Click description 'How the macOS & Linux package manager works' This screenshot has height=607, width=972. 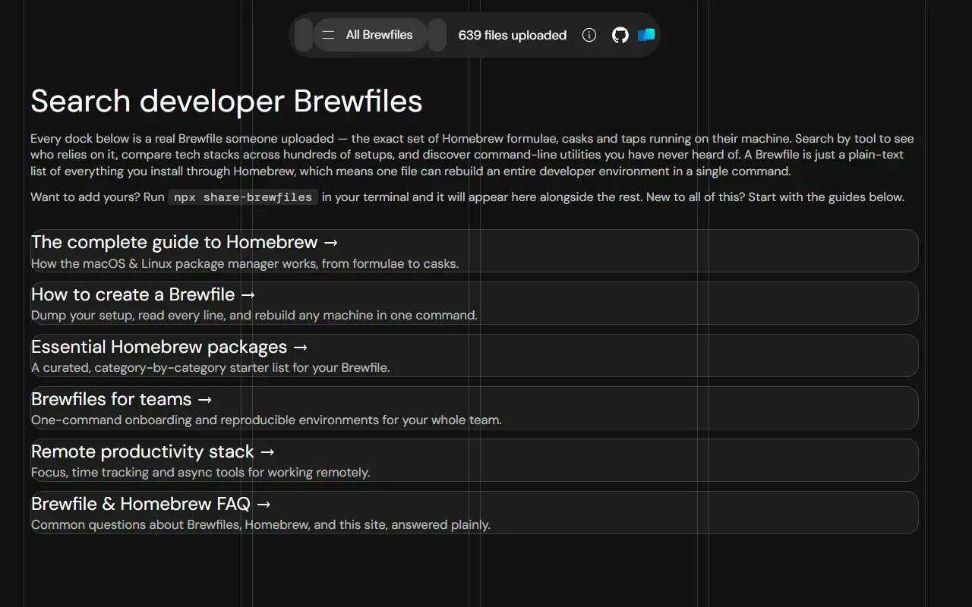[x=245, y=264]
